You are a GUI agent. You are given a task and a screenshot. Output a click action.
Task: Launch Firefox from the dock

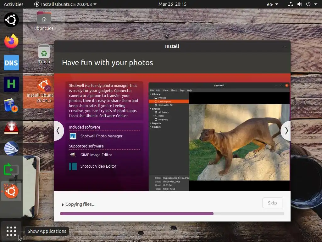pos(11,41)
